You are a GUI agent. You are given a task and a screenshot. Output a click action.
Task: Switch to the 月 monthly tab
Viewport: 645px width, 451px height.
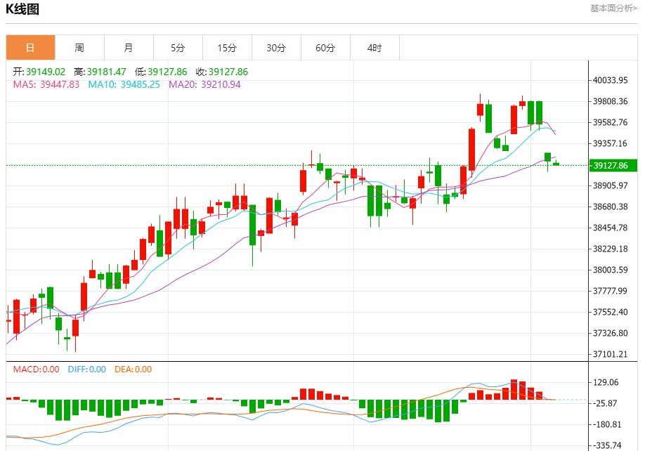129,48
